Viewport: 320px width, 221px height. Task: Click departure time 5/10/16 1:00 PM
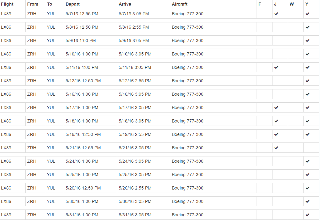point(82,54)
